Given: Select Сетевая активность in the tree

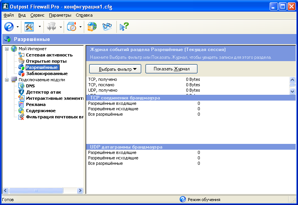Looking at the screenshot, I should pos(49,55).
